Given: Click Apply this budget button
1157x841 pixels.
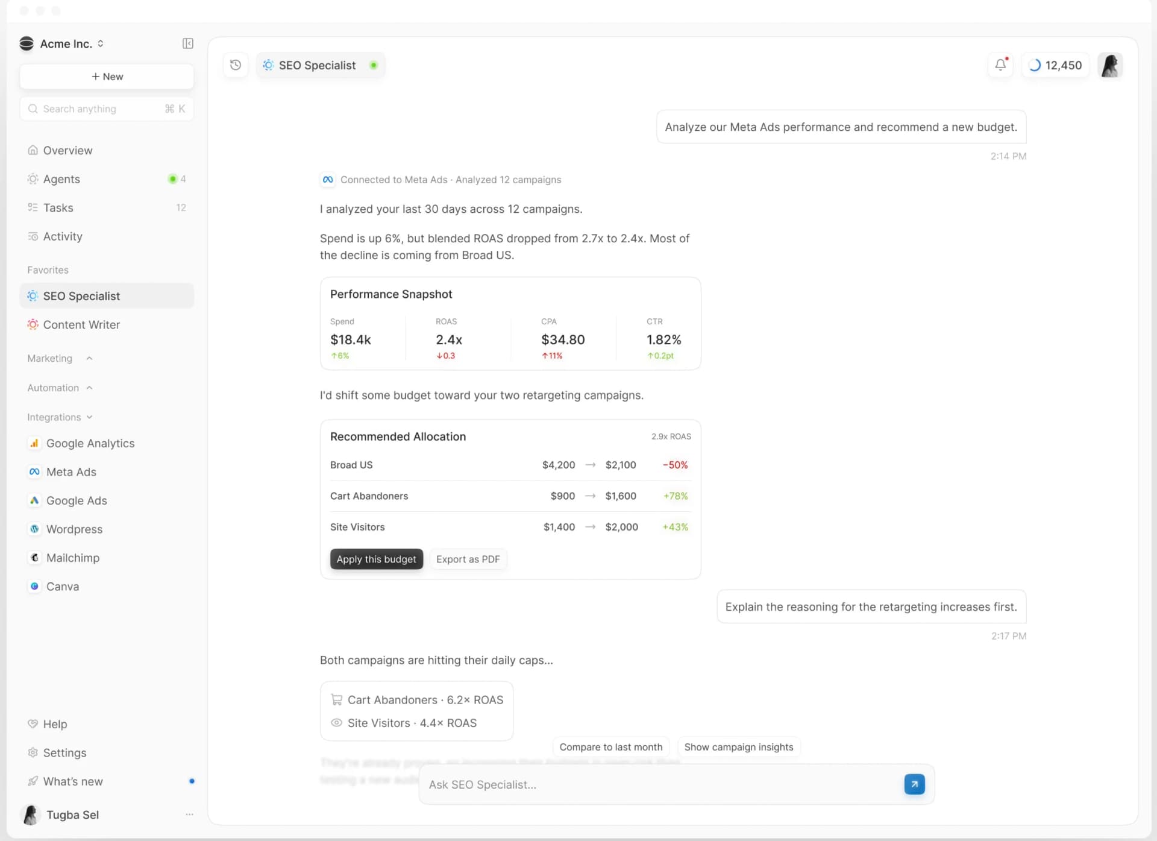Looking at the screenshot, I should click(x=377, y=559).
